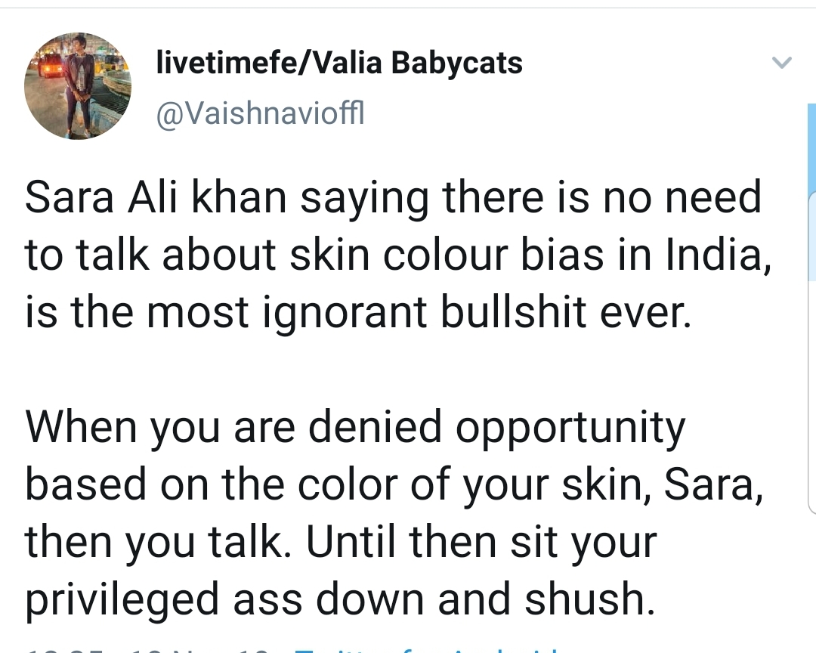Viewport: 816px width, 653px height.
Task: Click the word 'Babycats' in display name
Action: 457,63
